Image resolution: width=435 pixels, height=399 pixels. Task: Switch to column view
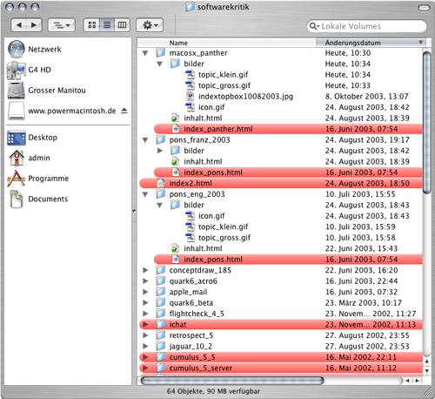122,25
